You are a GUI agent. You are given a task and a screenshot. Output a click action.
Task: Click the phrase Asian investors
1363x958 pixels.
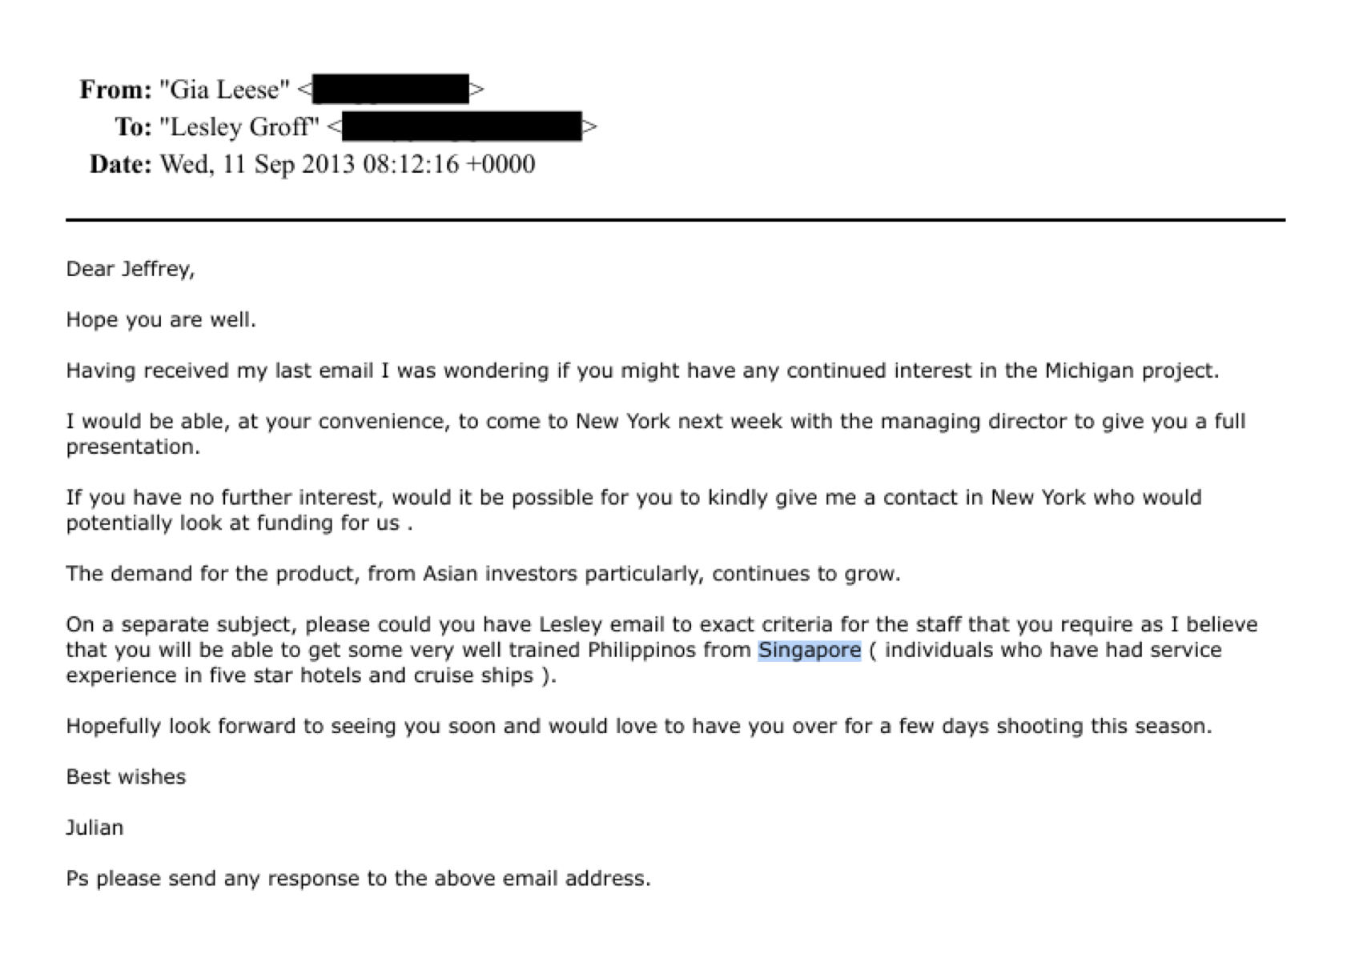click(x=500, y=574)
